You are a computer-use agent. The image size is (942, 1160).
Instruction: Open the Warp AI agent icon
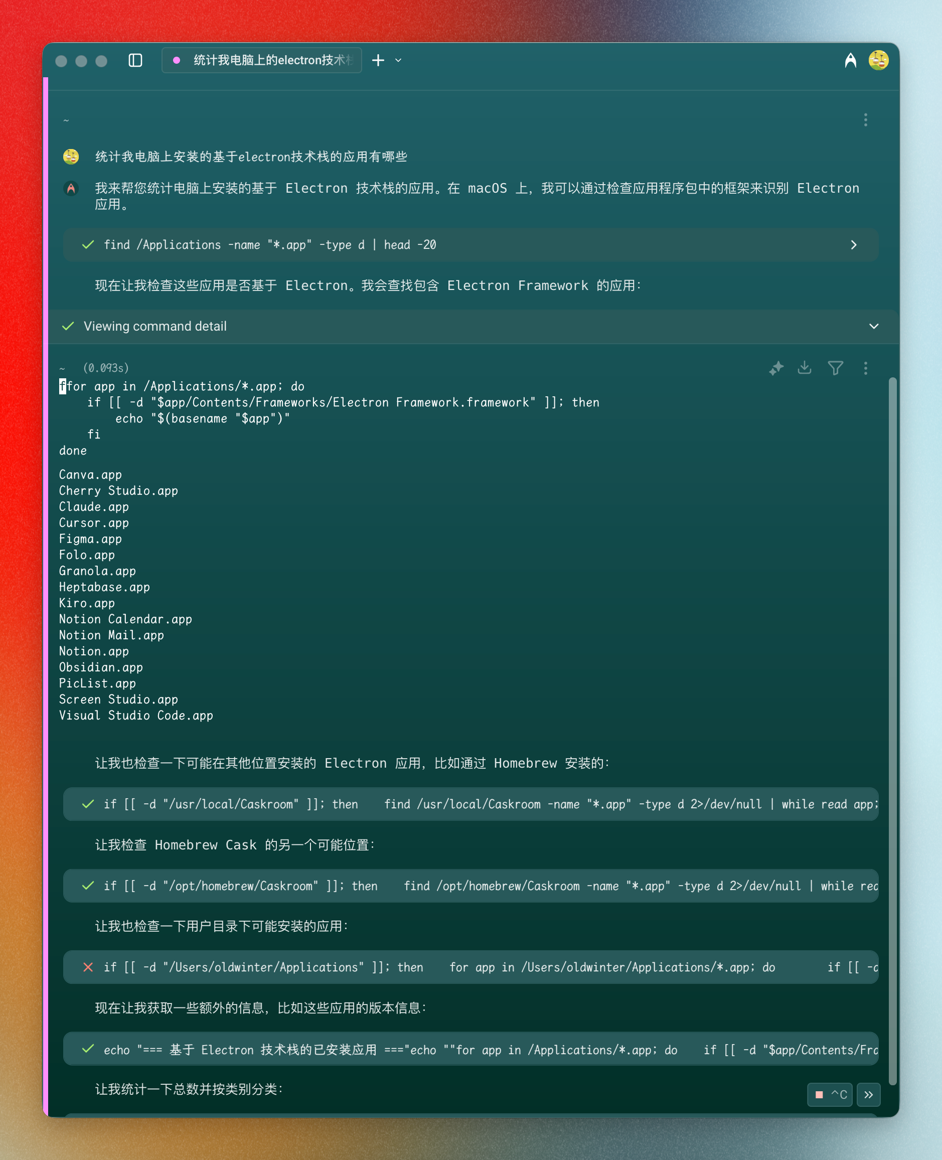(850, 60)
